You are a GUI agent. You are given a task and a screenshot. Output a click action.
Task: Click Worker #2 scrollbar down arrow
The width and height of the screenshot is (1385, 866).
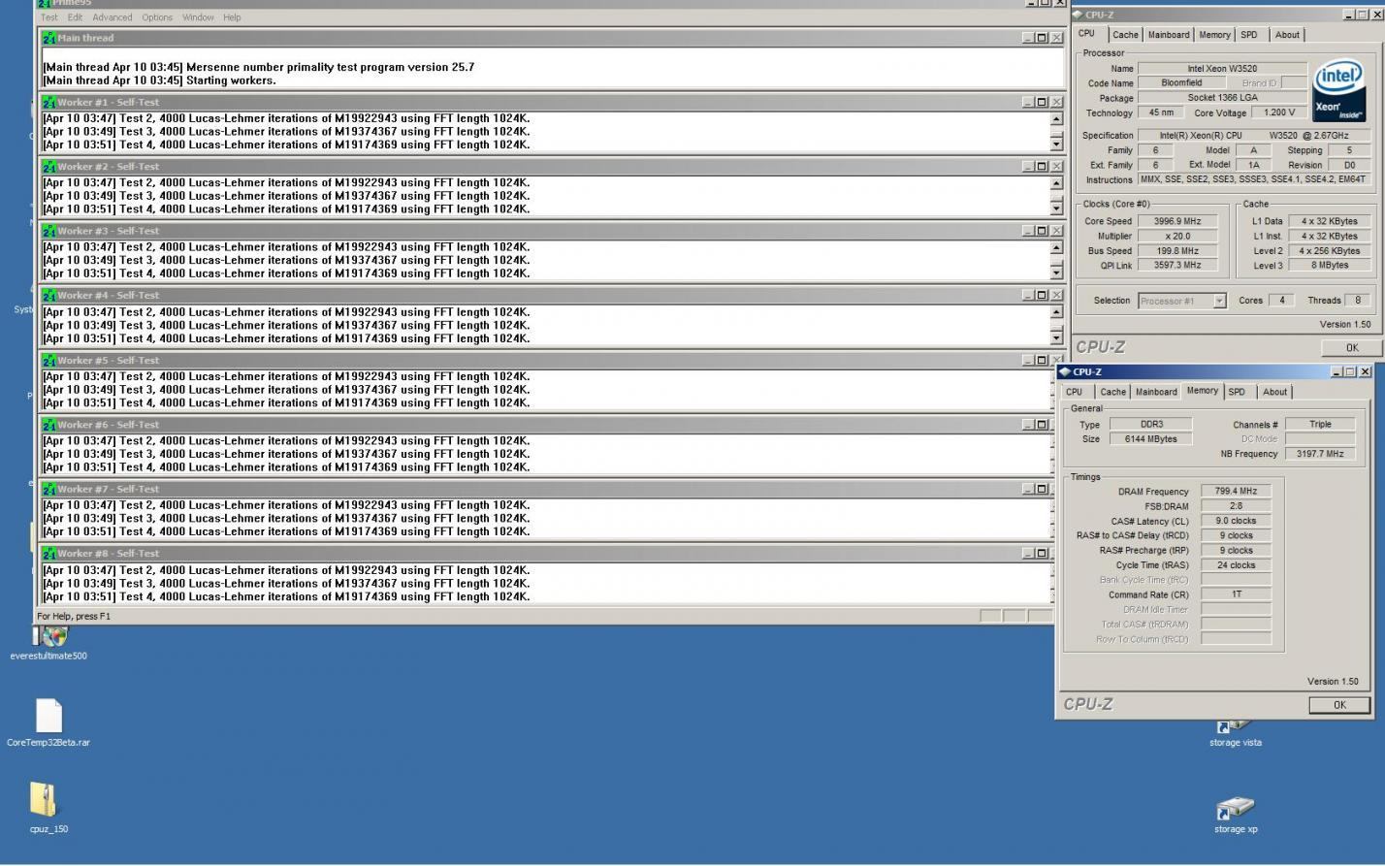(1056, 208)
